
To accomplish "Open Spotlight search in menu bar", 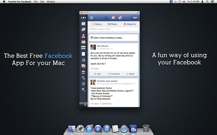I will (207, 2).
